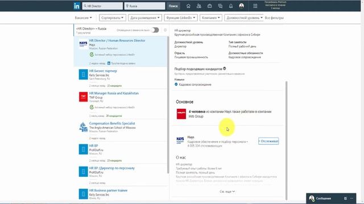Screen dimensions: 364x204
Task: Click the Hays company name link in the card
Action: 191,137
